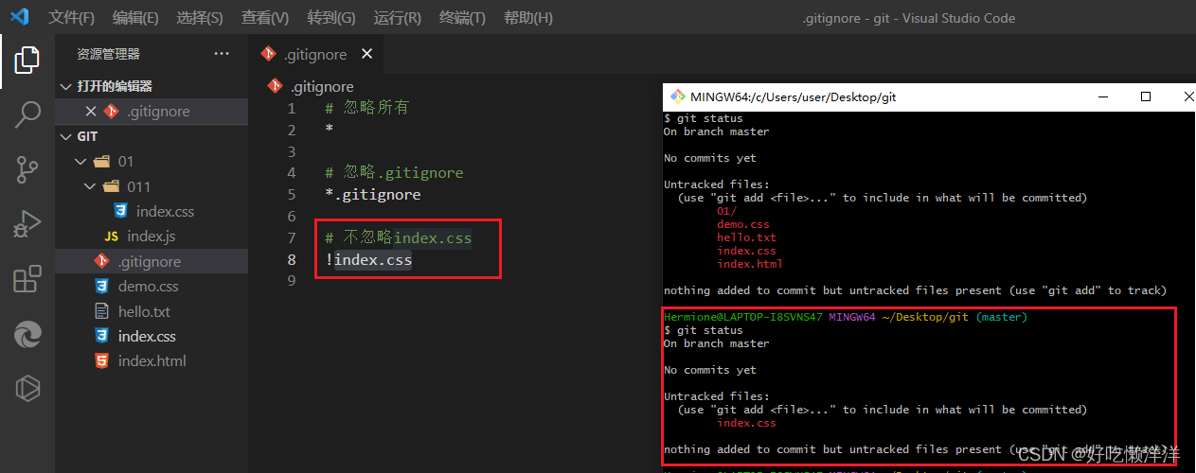Click the first 'No commits yet' terminal line
The height and width of the screenshot is (473, 1196).
[x=710, y=158]
